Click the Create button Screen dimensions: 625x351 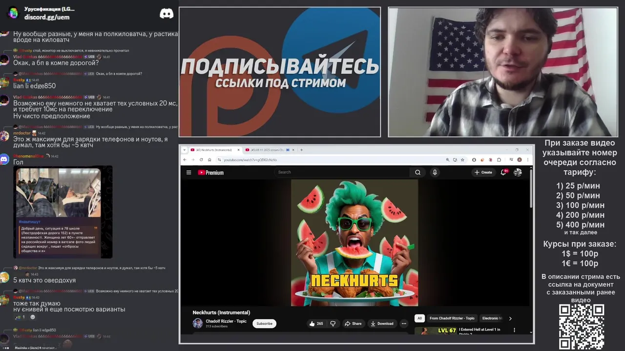coord(483,172)
